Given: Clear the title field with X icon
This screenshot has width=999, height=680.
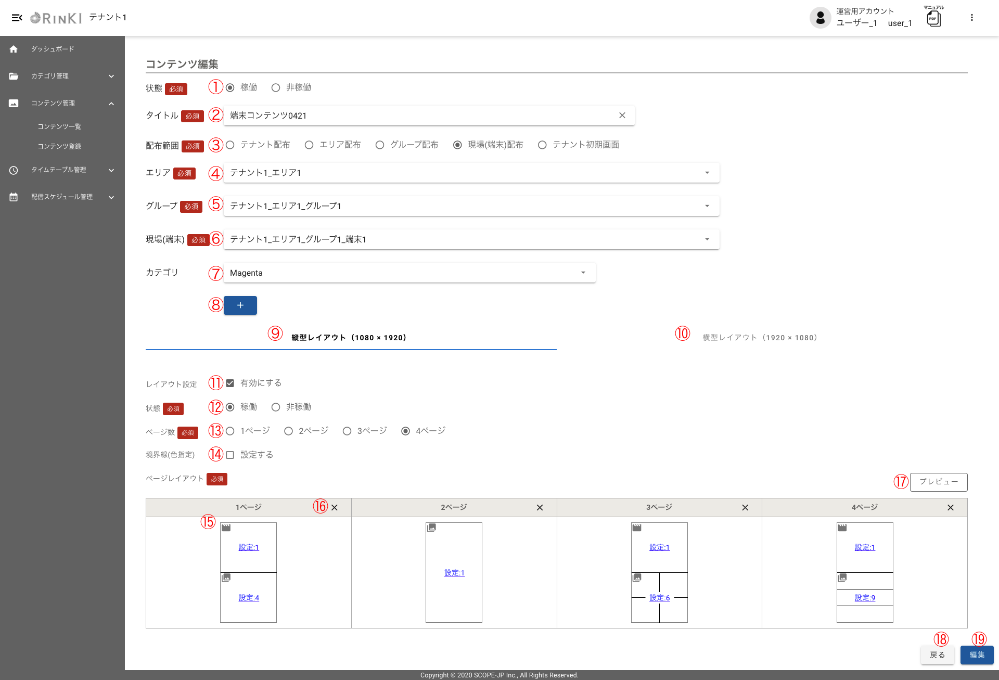Looking at the screenshot, I should pos(622,116).
